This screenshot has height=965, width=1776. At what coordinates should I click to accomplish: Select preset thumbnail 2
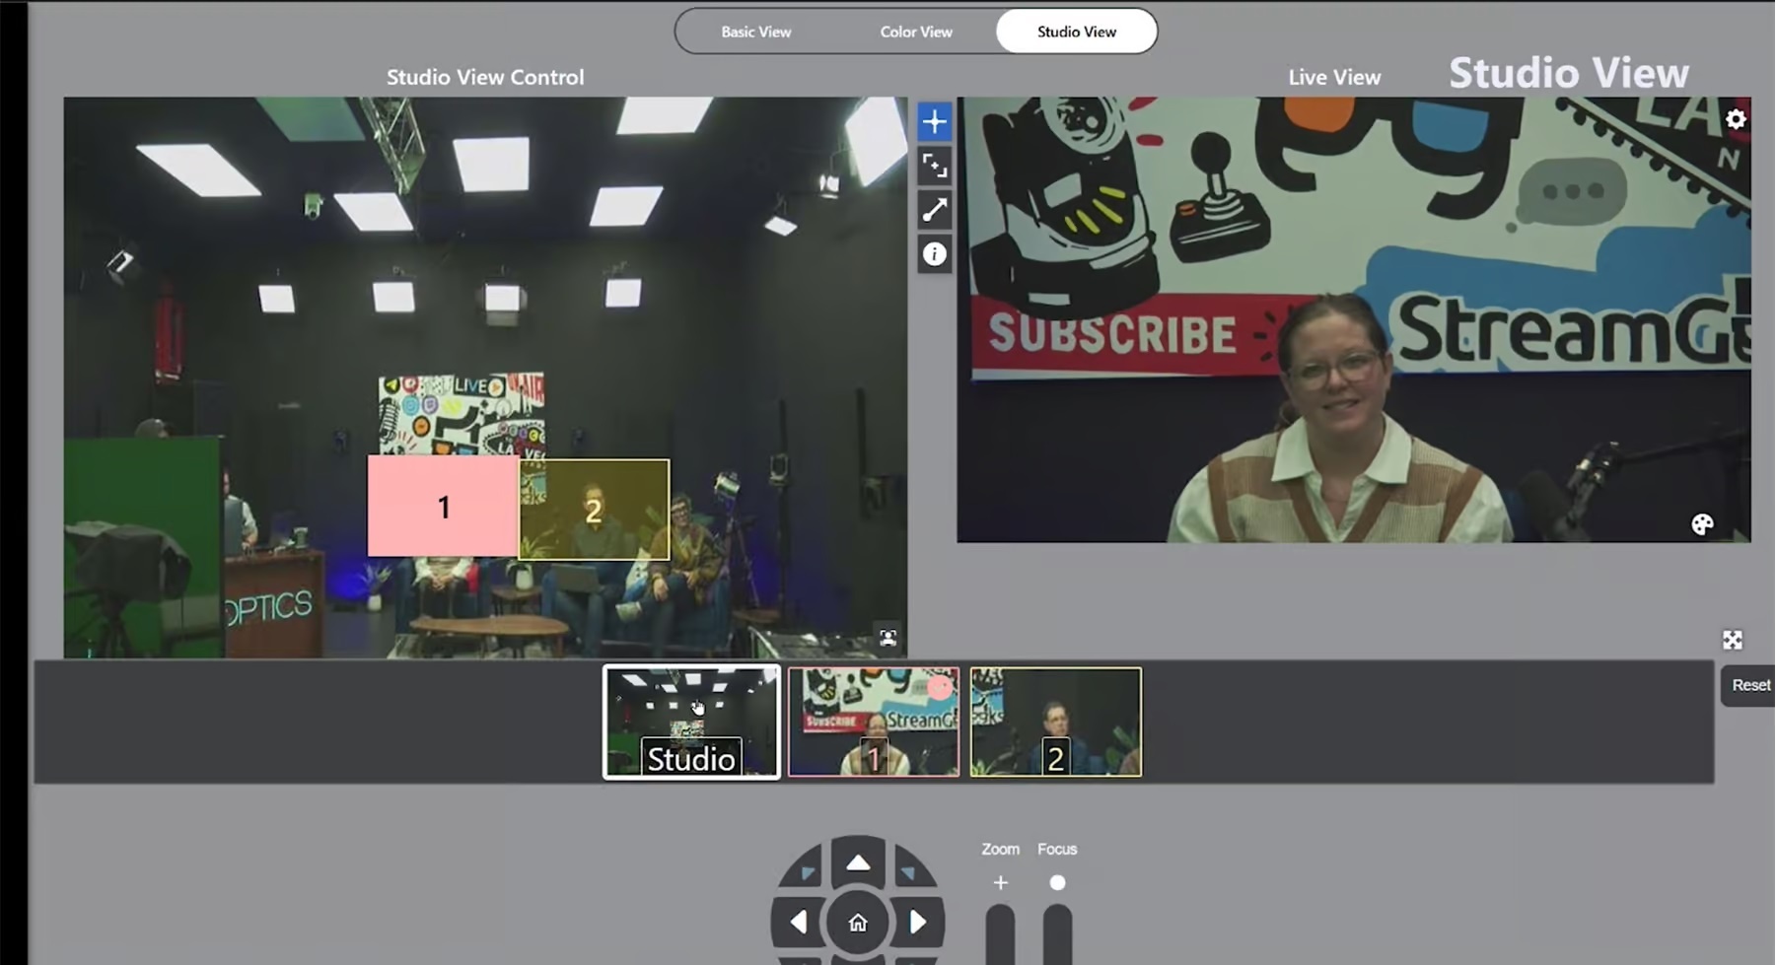[1055, 722]
